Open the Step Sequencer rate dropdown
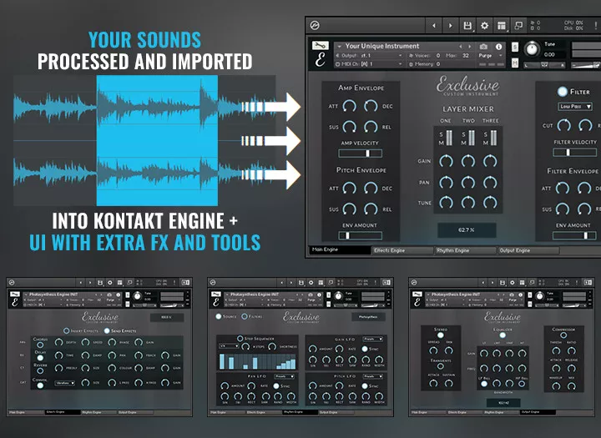 tap(229, 346)
